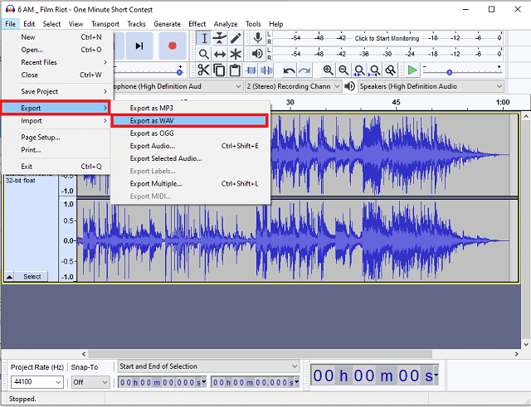Open the Recording Channels dropdown

tap(293, 86)
